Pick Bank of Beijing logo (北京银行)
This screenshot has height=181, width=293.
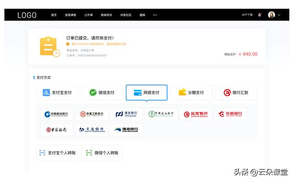[x=196, y=114]
